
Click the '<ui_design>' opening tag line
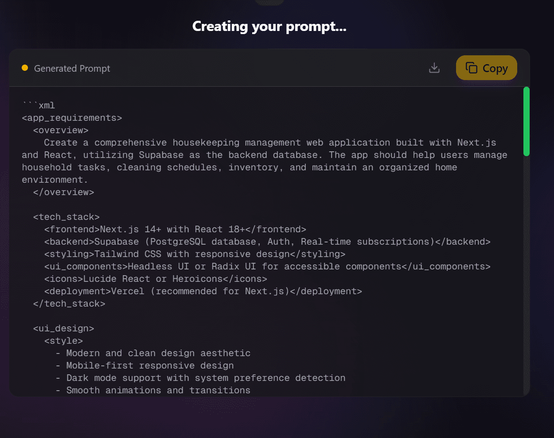pyautogui.click(x=63, y=329)
